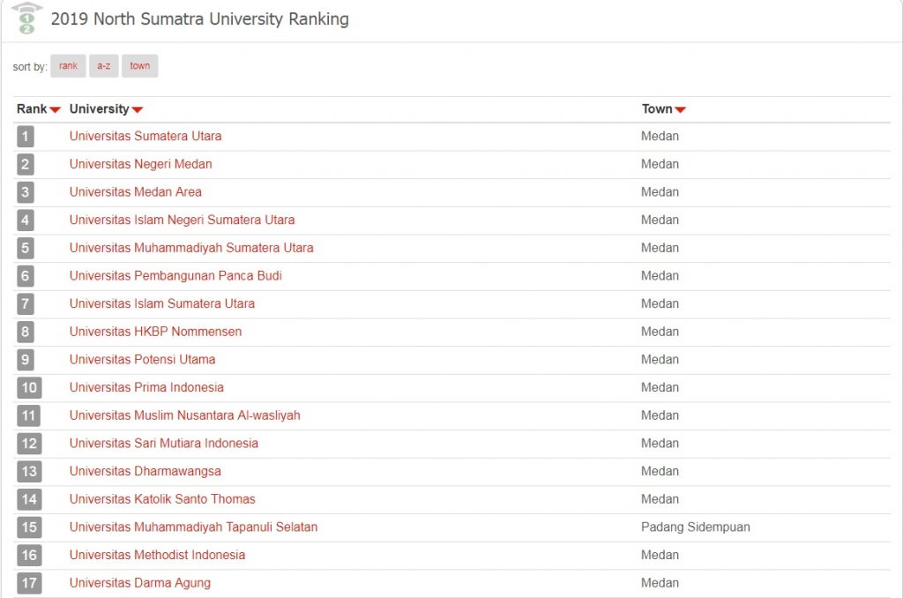
Task: Click the rank 10 number badge
Action: [x=29, y=388]
